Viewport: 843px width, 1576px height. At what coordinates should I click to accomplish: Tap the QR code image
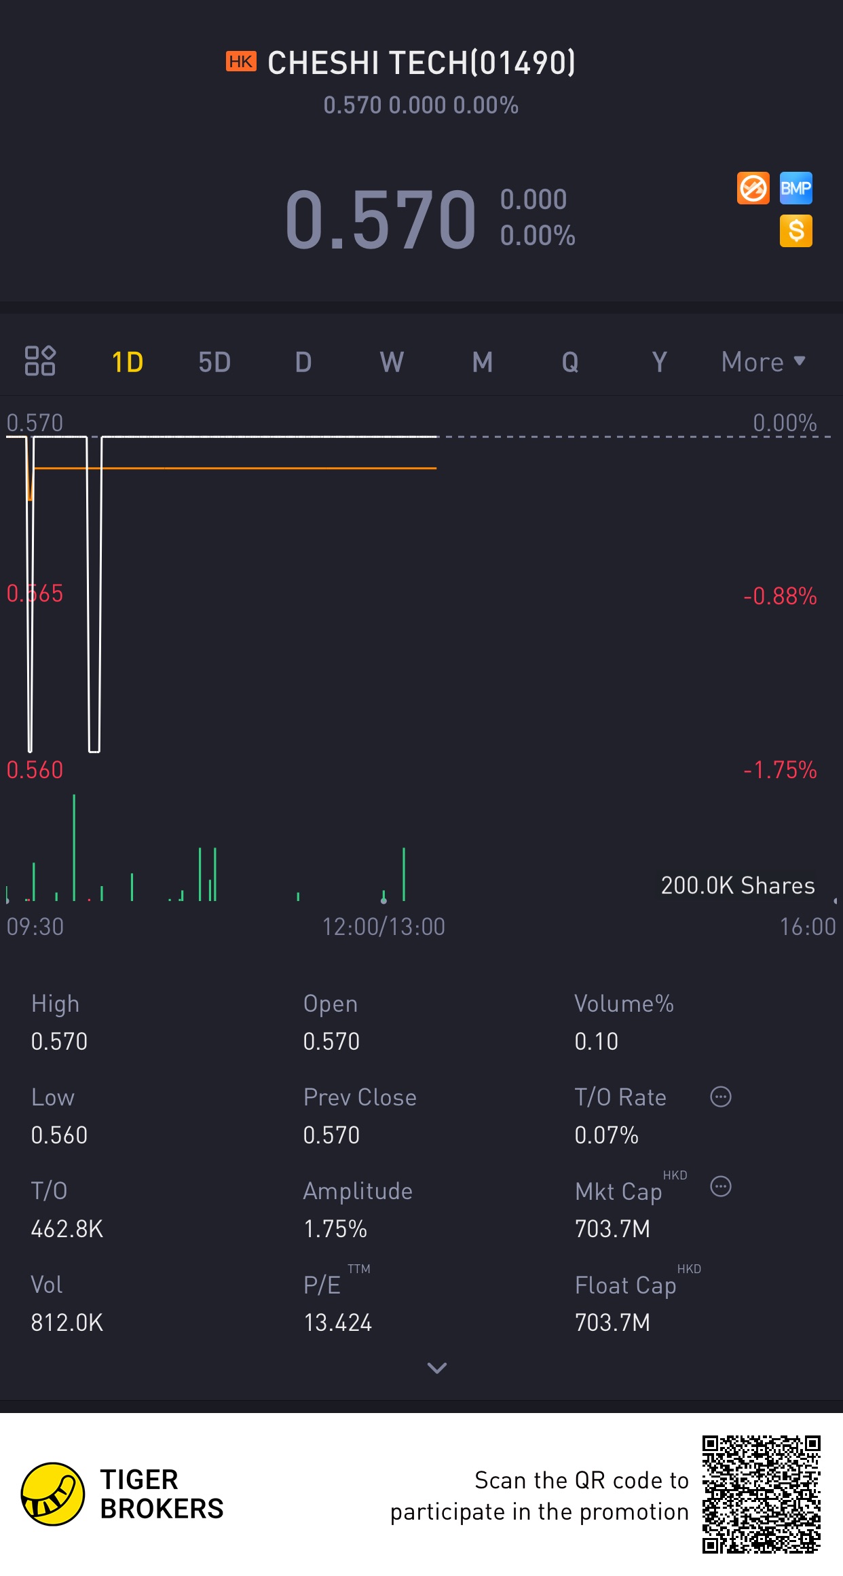tap(761, 1494)
